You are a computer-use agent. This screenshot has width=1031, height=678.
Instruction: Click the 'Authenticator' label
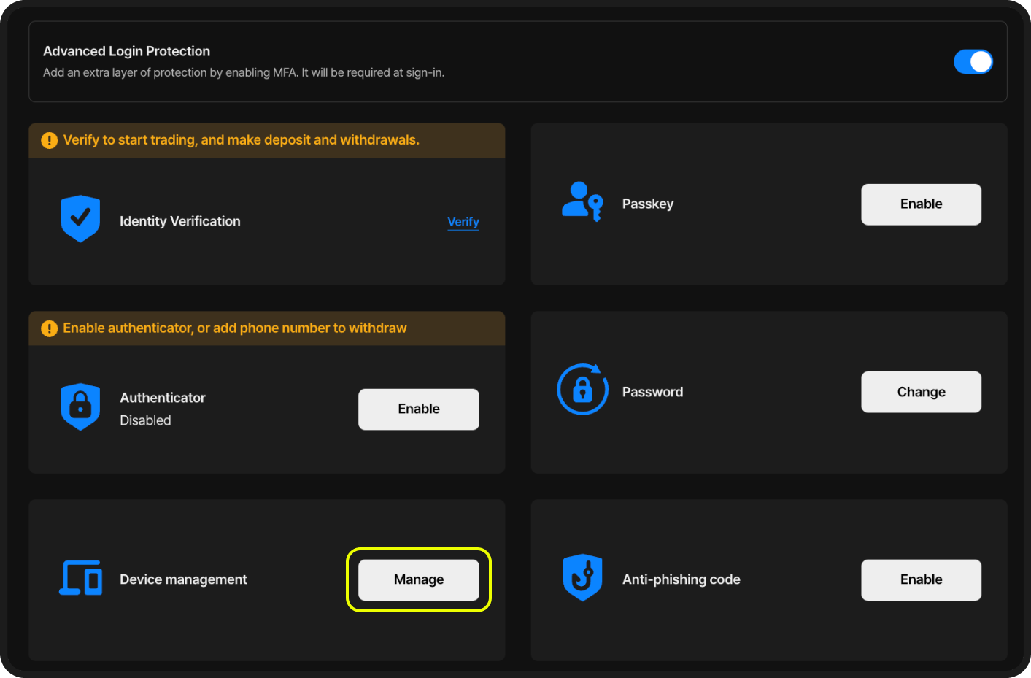coord(163,398)
